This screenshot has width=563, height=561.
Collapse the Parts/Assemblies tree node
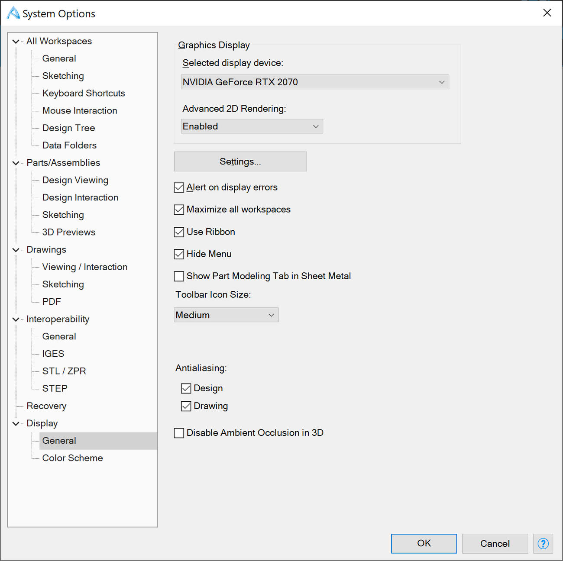tap(16, 163)
